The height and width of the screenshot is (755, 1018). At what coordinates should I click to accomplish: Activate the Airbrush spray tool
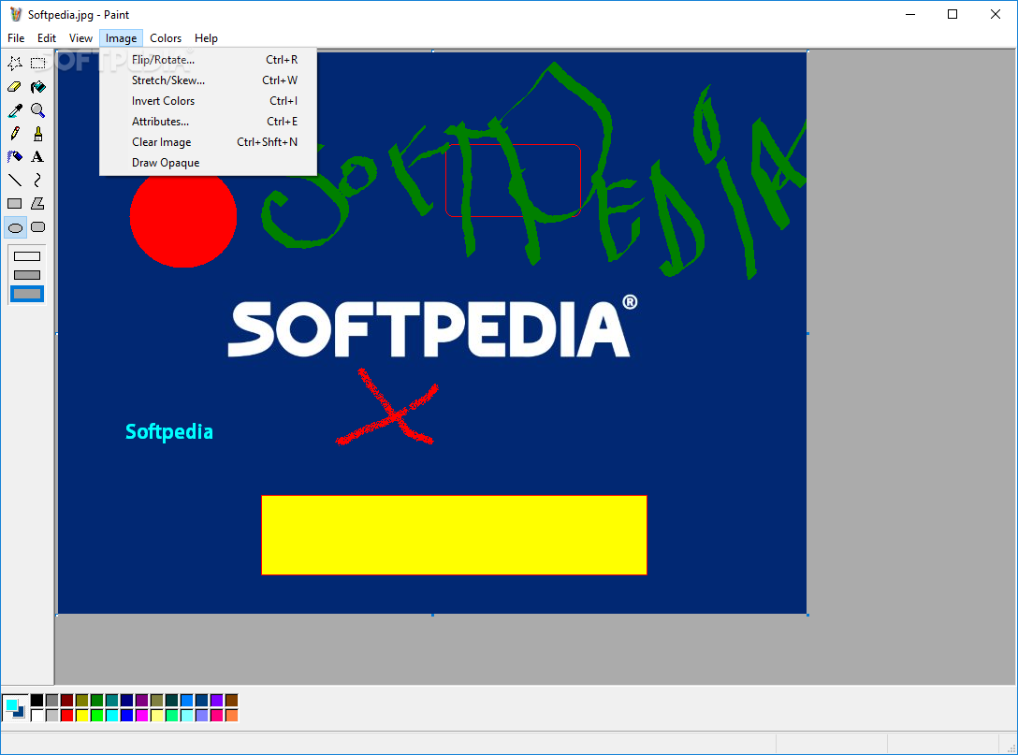click(x=15, y=156)
